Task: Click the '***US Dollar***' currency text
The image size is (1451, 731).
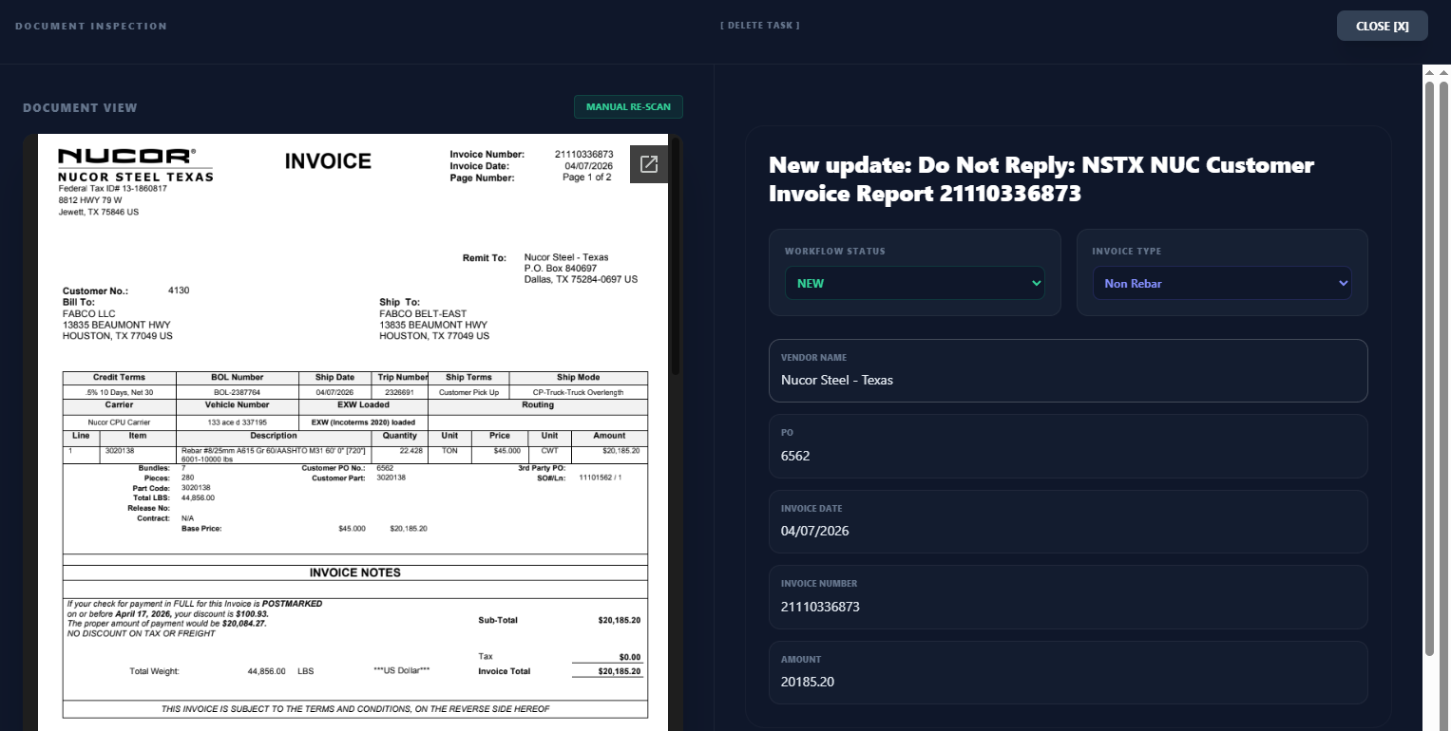Action: click(x=402, y=670)
